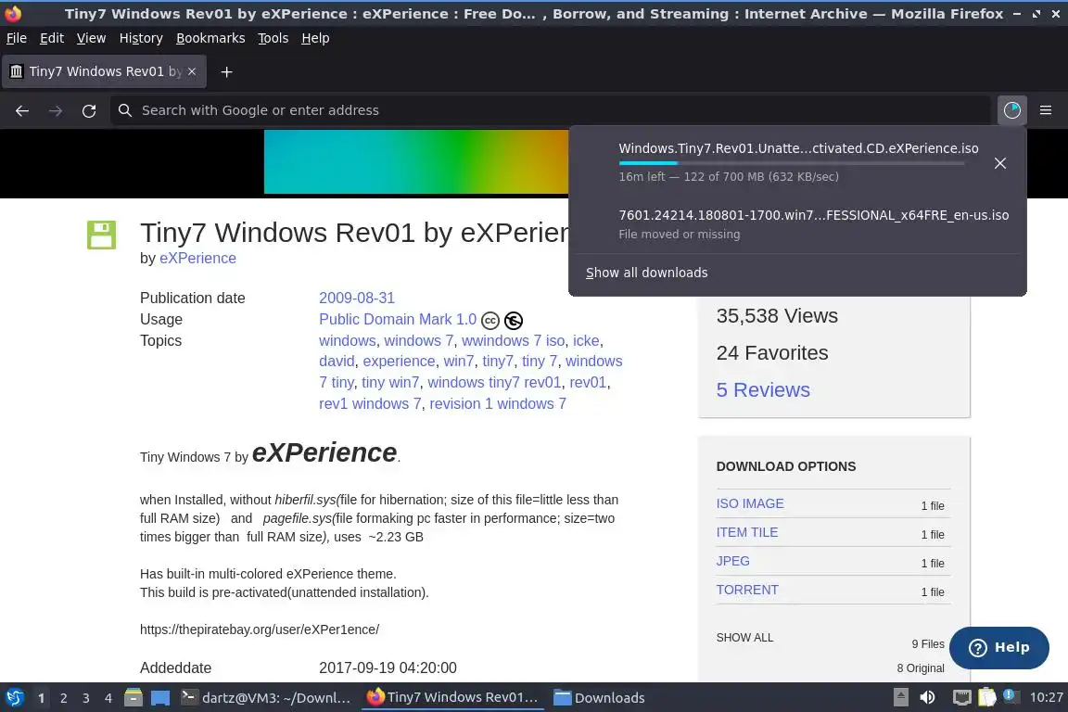
Task: Click the search magnifier in address bar
Action: 124,110
